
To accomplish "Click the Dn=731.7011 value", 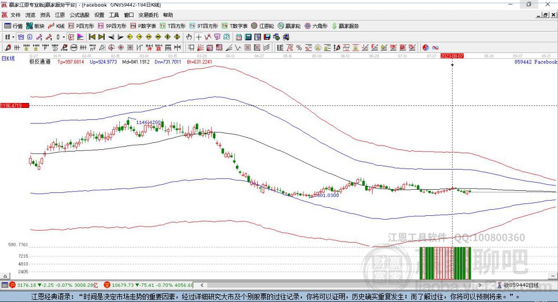I will point(168,62).
